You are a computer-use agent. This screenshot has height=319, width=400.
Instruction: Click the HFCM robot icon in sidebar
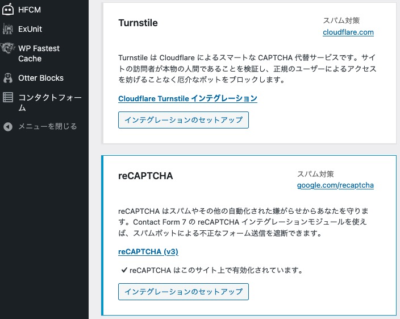tap(8, 10)
